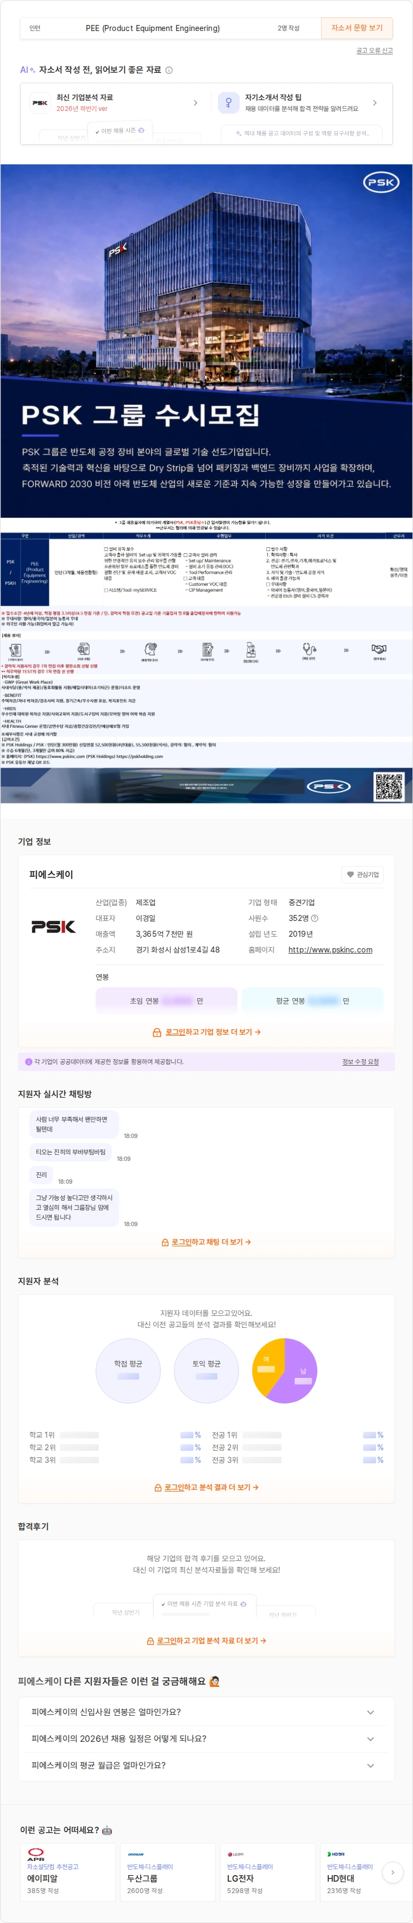Click chat message 사람 너무 부족해서 왠만하면 될텐데
The width and height of the screenshot is (413, 1923).
[x=74, y=1124]
